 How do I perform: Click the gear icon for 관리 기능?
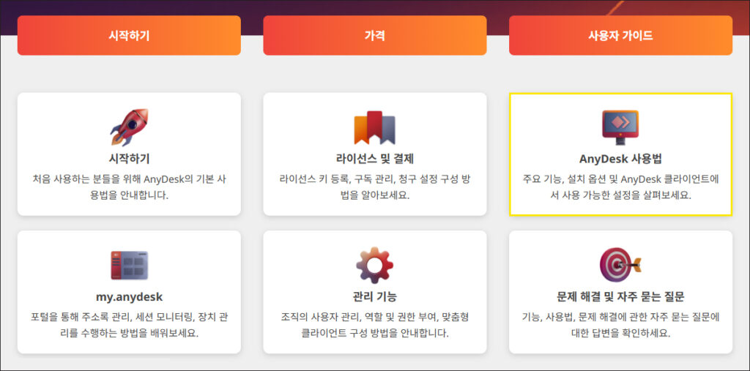point(374,266)
